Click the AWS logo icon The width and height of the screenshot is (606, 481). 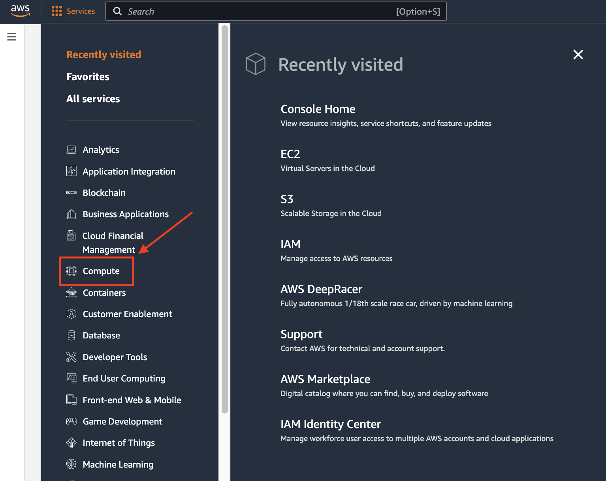pos(20,11)
